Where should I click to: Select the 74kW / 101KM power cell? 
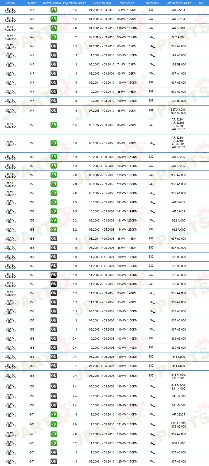[127, 64]
